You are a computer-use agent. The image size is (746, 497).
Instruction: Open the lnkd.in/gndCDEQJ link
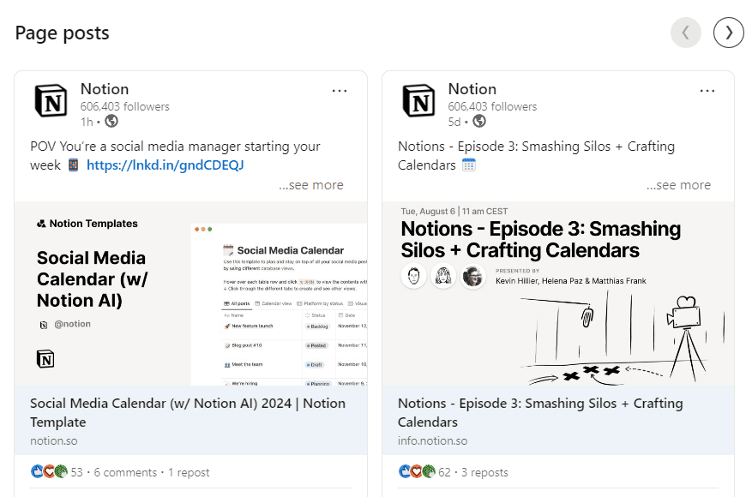point(165,165)
